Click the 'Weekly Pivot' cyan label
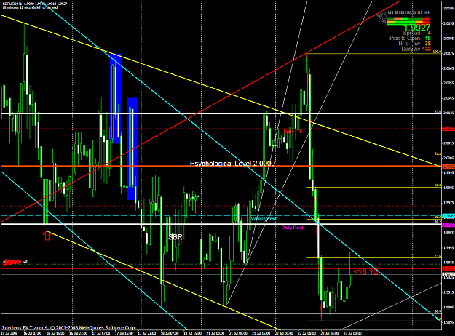Image resolution: width=455 pixels, height=336 pixels. [264, 219]
